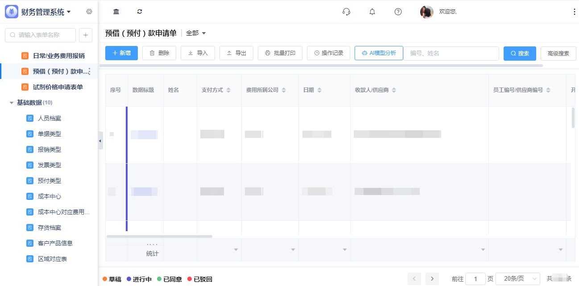Click the 日常/业务费用报销 orange icon
Viewport: 579px width, 286px height.
(25, 56)
